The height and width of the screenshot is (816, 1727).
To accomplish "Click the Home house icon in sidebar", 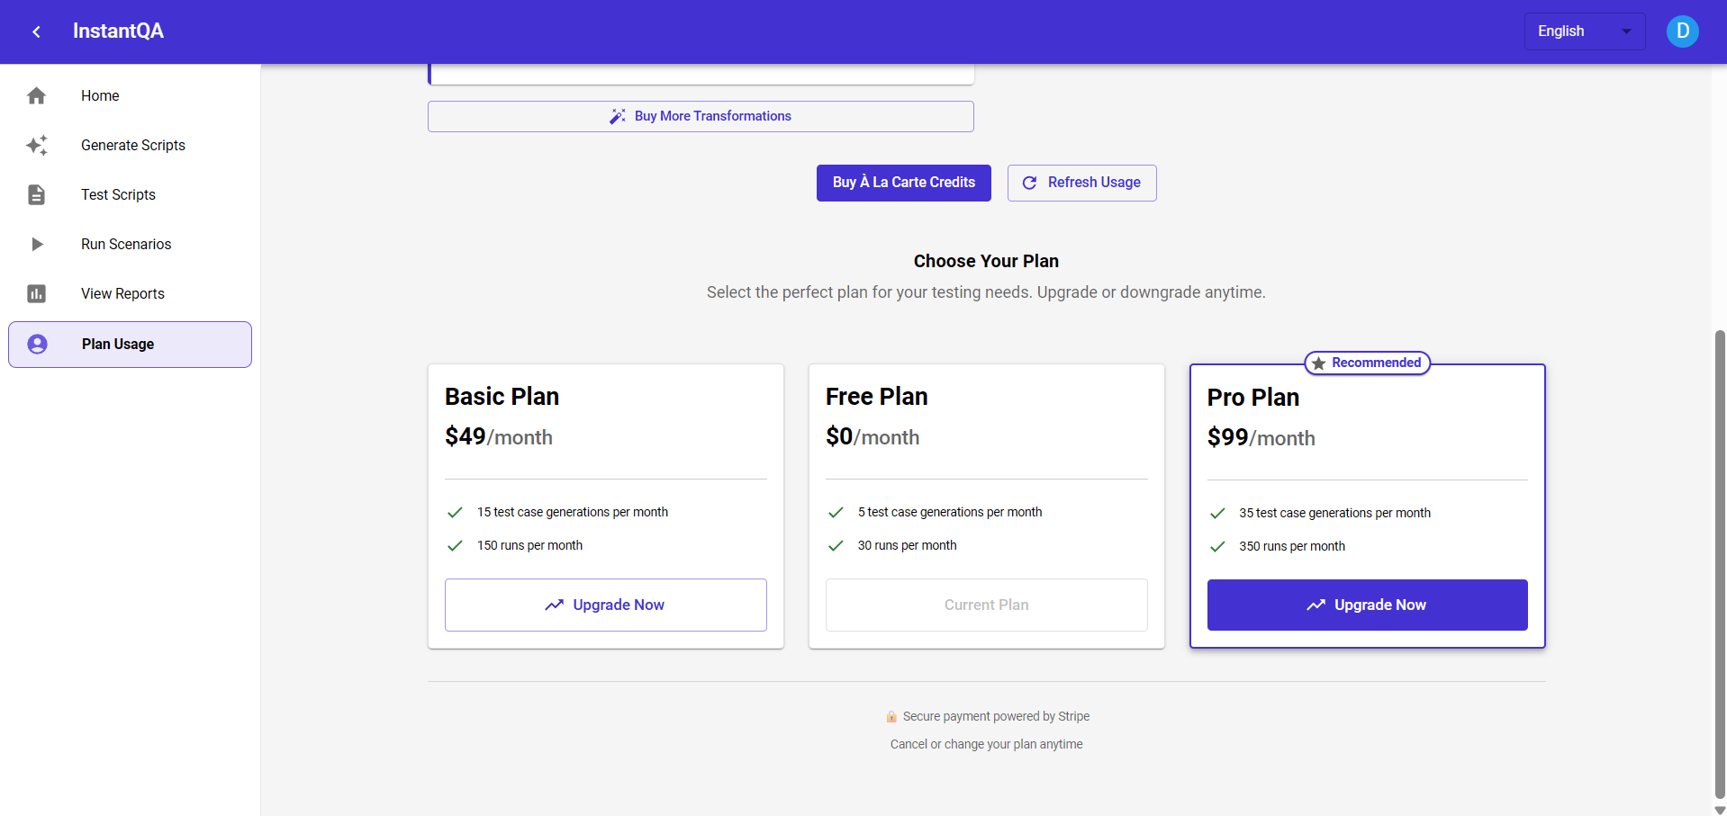I will pyautogui.click(x=36, y=95).
